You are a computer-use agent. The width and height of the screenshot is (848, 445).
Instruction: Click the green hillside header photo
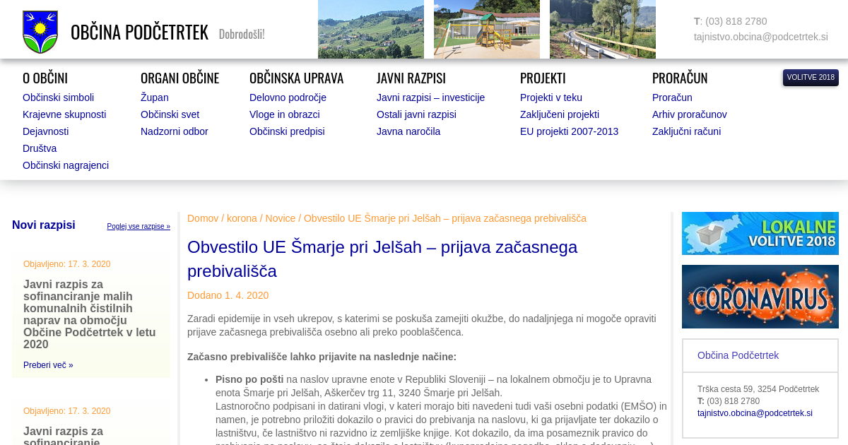[370, 29]
